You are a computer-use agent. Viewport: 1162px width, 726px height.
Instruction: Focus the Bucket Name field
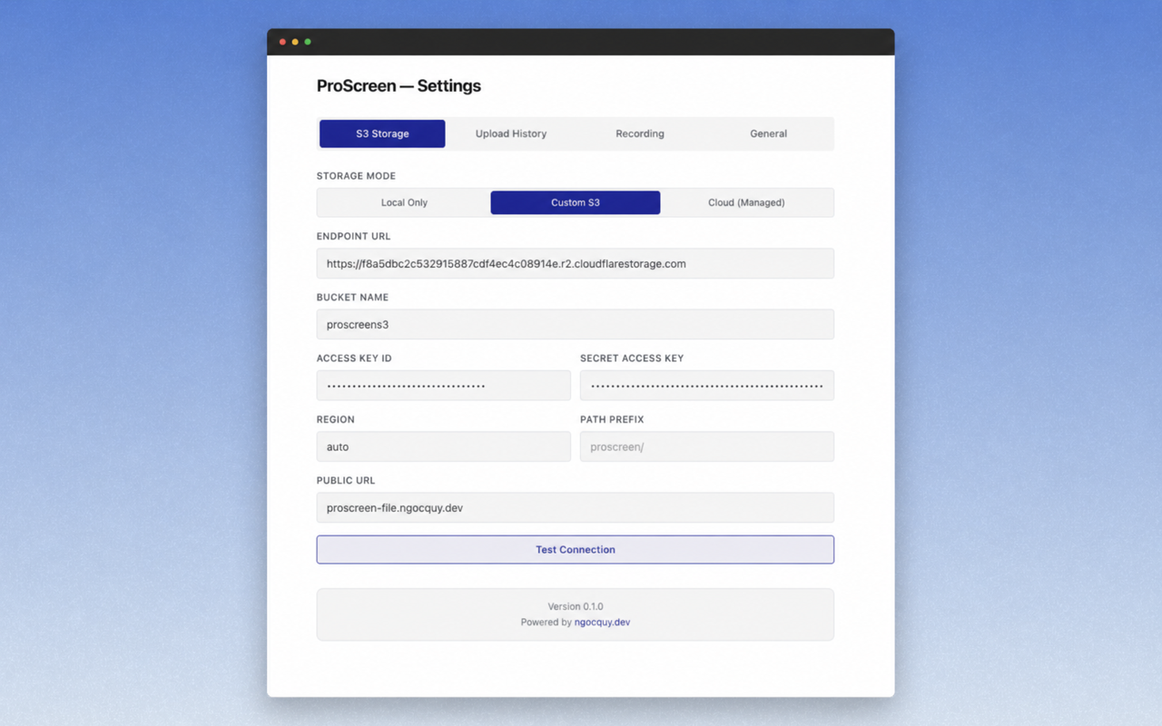[x=576, y=325]
